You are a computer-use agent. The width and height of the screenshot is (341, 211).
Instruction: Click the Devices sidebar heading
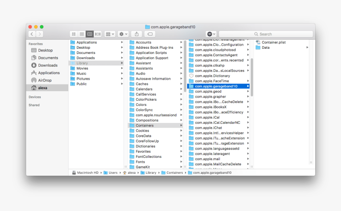point(35,97)
